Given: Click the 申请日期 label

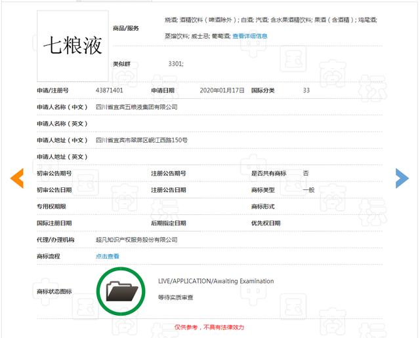Looking at the screenshot, I should point(163,90).
